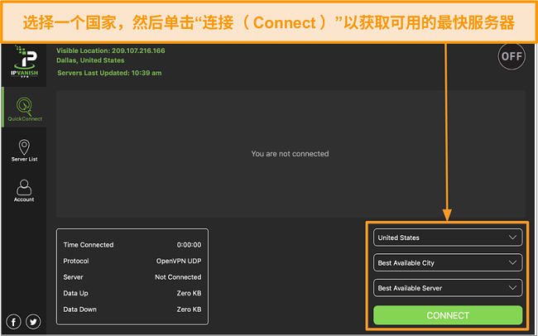Screen dimensions: 538x336
Task: Open the Best Available City dropdown
Action: pos(448,263)
